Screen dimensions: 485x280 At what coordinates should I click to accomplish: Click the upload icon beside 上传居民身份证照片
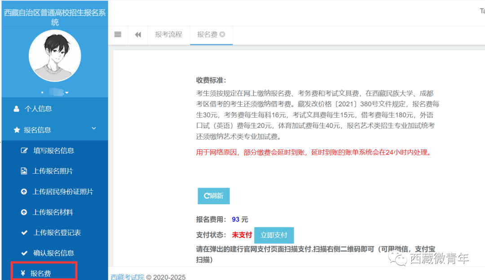coord(25,190)
